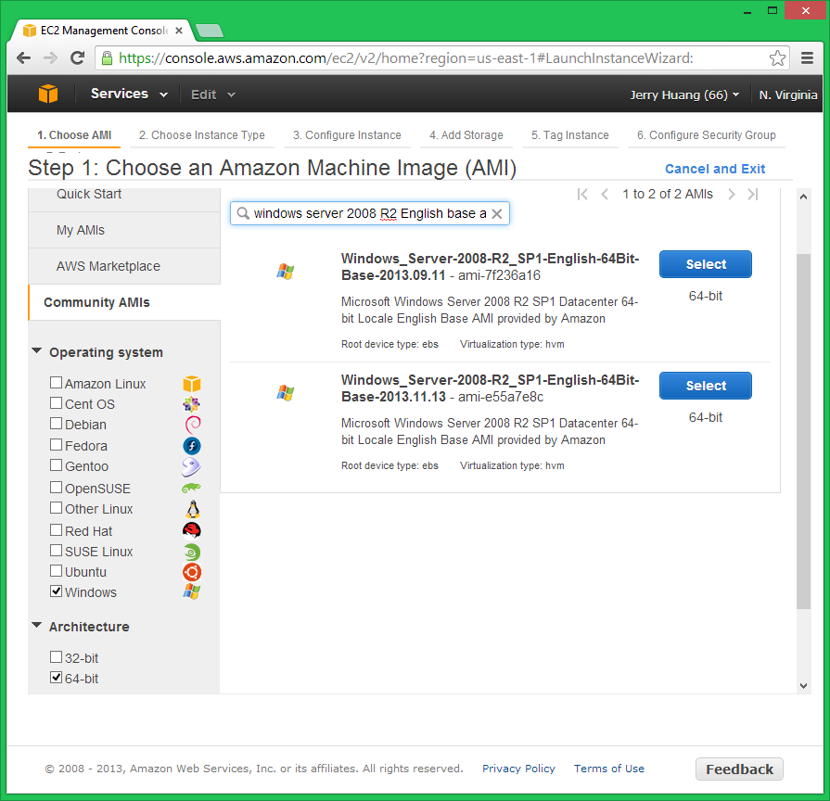Viewport: 830px width, 801px height.
Task: Check the Amazon Linux checkbox
Action: click(57, 383)
